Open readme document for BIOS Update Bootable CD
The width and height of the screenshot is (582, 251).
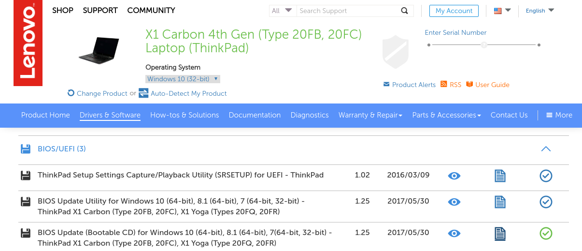click(500, 234)
